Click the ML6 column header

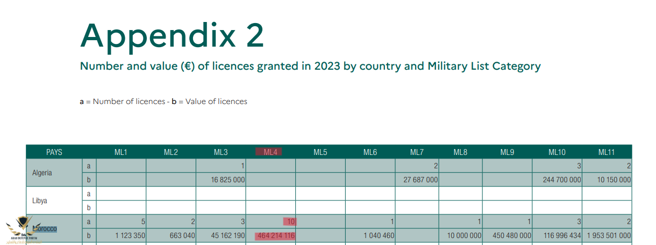pyautogui.click(x=370, y=152)
